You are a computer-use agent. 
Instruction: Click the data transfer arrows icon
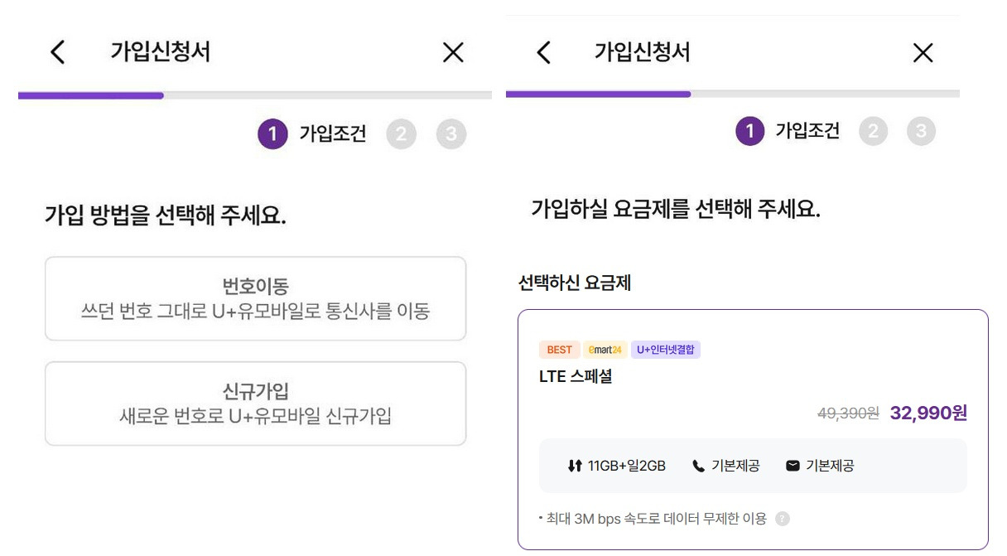point(575,466)
